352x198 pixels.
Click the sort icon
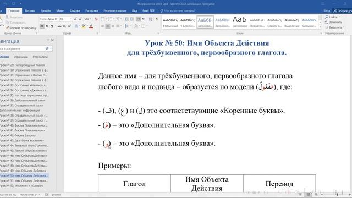[x=151, y=19]
